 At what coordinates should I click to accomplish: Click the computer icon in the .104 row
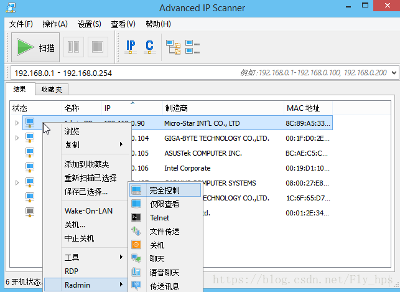click(x=30, y=138)
